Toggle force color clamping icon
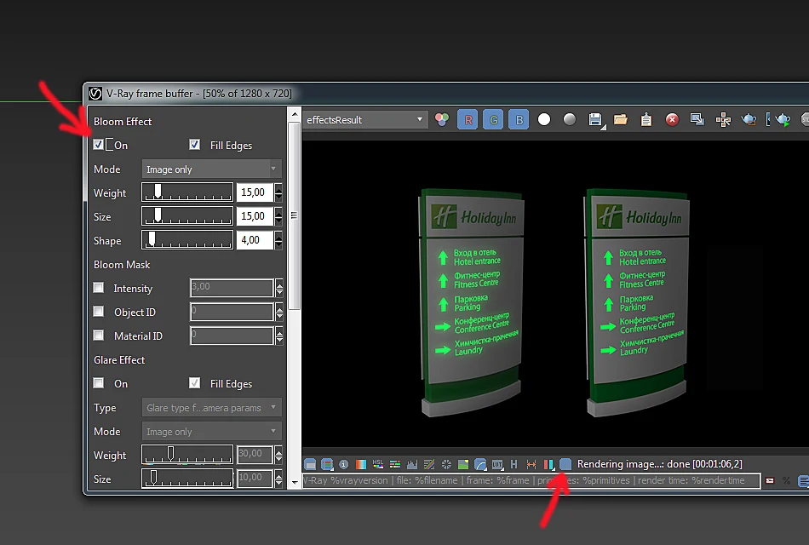Image resolution: width=809 pixels, height=545 pixels. 327,464
